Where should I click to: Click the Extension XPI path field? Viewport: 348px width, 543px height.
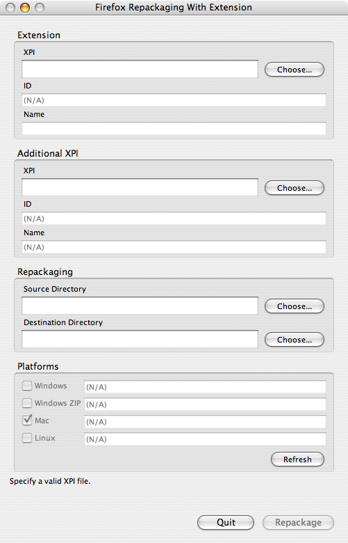(x=140, y=69)
